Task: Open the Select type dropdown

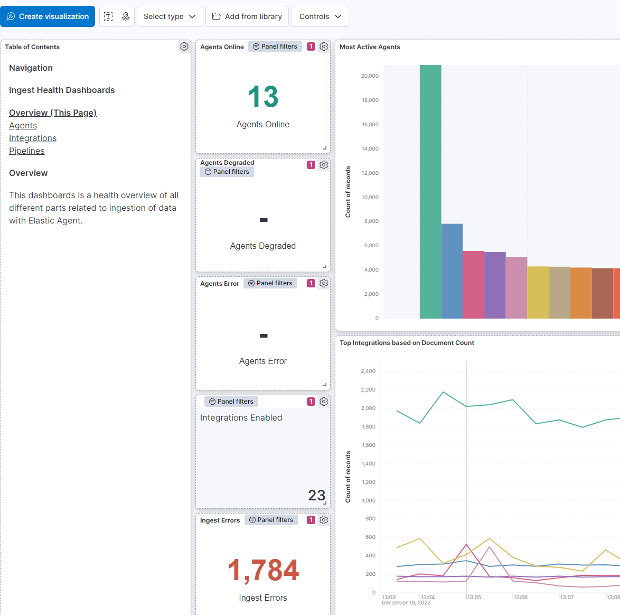Action: [170, 16]
